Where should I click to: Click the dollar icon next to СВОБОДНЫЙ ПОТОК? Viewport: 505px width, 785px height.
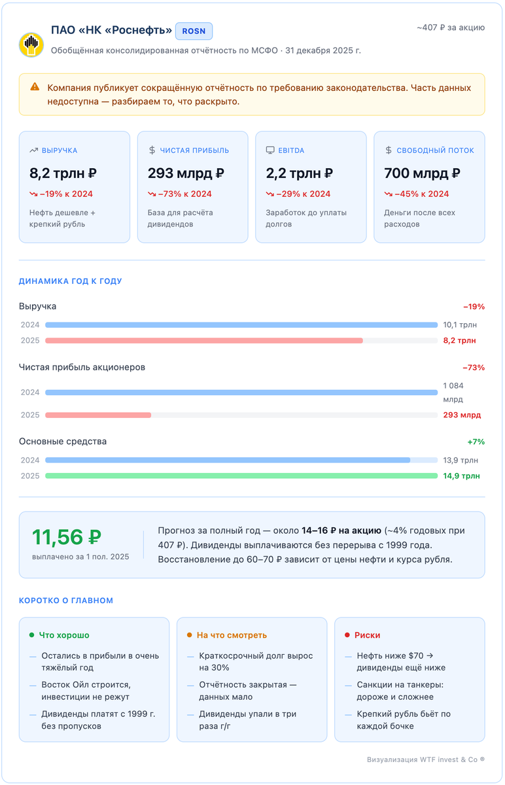point(389,150)
